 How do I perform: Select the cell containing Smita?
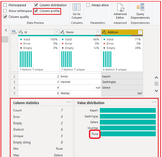point(80,76)
